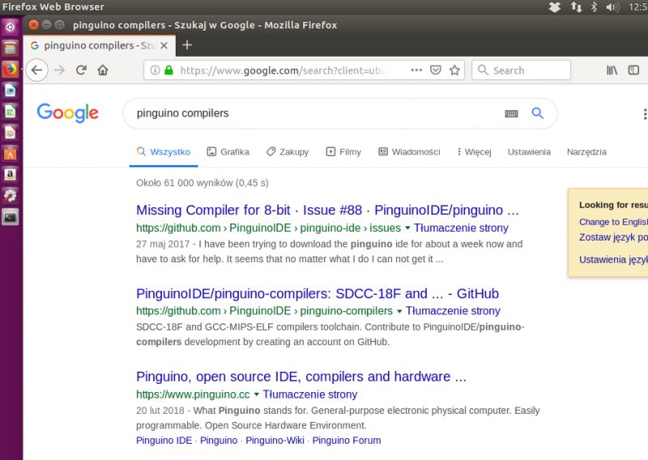Close the 'pinguino compilers' tab
Viewport: 648px width, 460px height.
(x=164, y=45)
